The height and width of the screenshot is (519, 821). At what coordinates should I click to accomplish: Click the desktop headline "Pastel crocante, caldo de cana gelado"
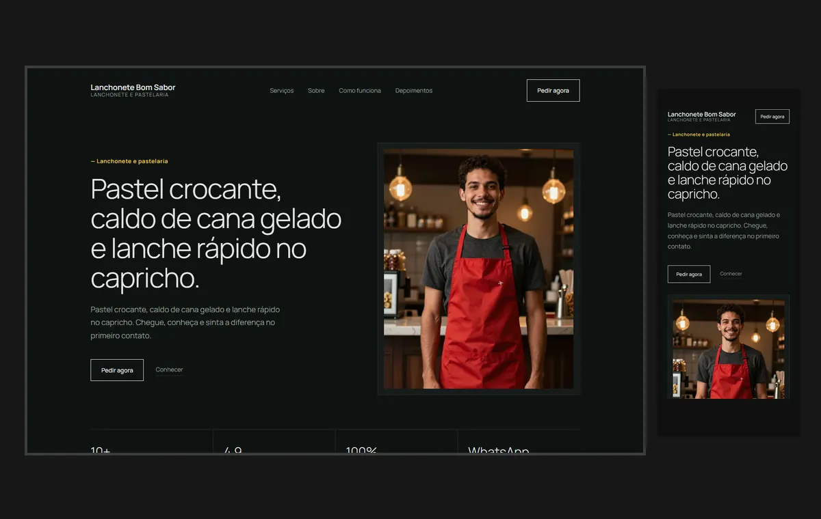216,234
